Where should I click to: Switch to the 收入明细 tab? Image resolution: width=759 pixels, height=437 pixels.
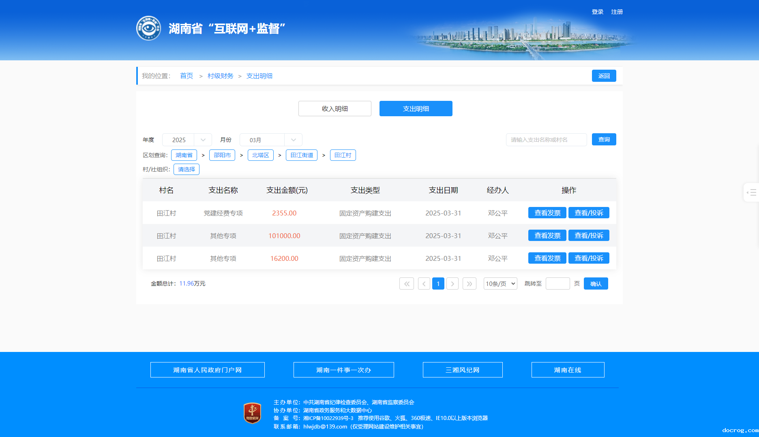point(334,109)
